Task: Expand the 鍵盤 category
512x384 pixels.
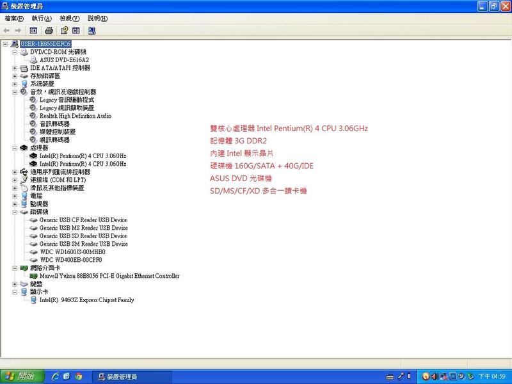Action: [x=15, y=284]
